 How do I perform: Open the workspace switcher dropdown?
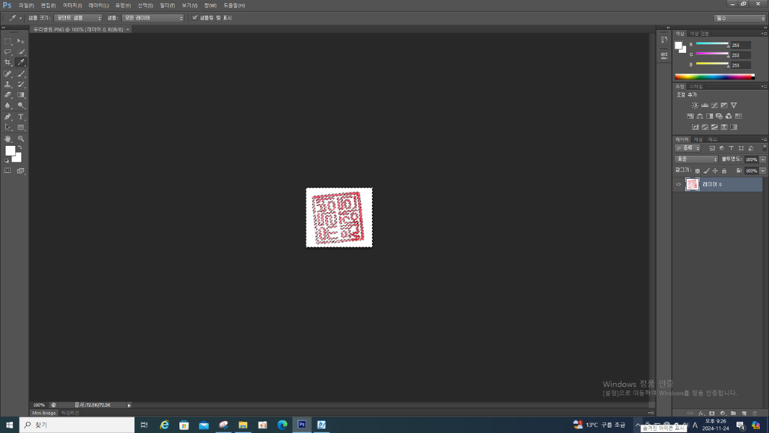pos(740,18)
